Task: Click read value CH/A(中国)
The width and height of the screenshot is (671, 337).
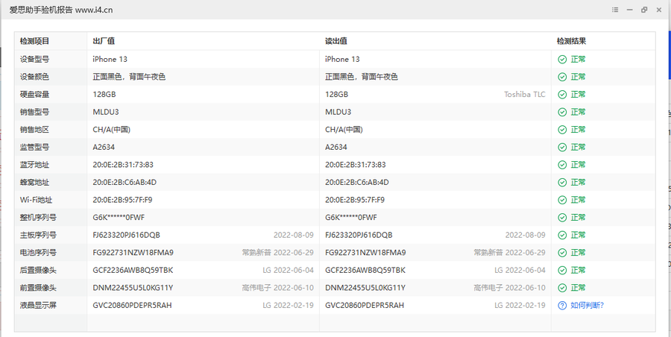Action: point(344,129)
